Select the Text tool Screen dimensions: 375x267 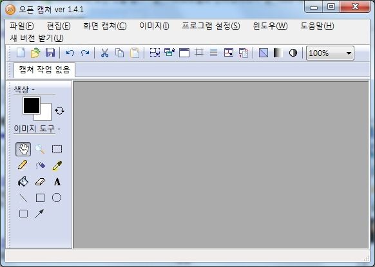pyautogui.click(x=57, y=181)
